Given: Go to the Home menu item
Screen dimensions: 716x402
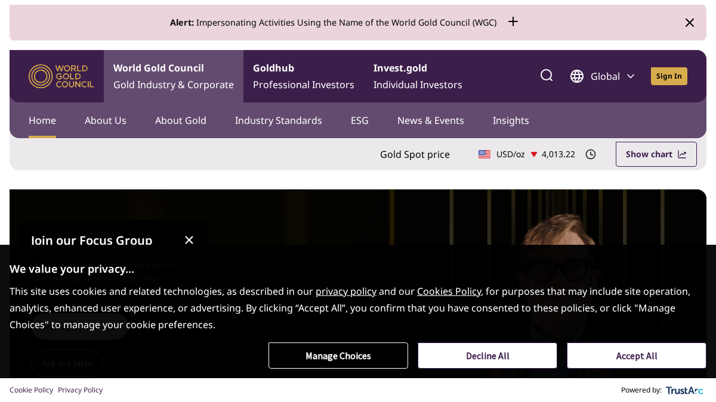Looking at the screenshot, I should [42, 120].
